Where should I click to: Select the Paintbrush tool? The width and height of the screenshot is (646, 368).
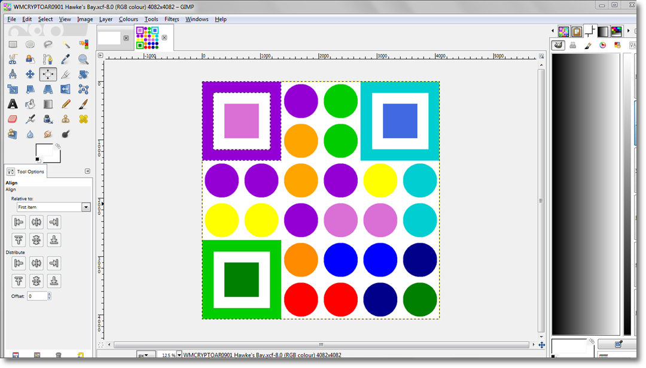(x=83, y=104)
